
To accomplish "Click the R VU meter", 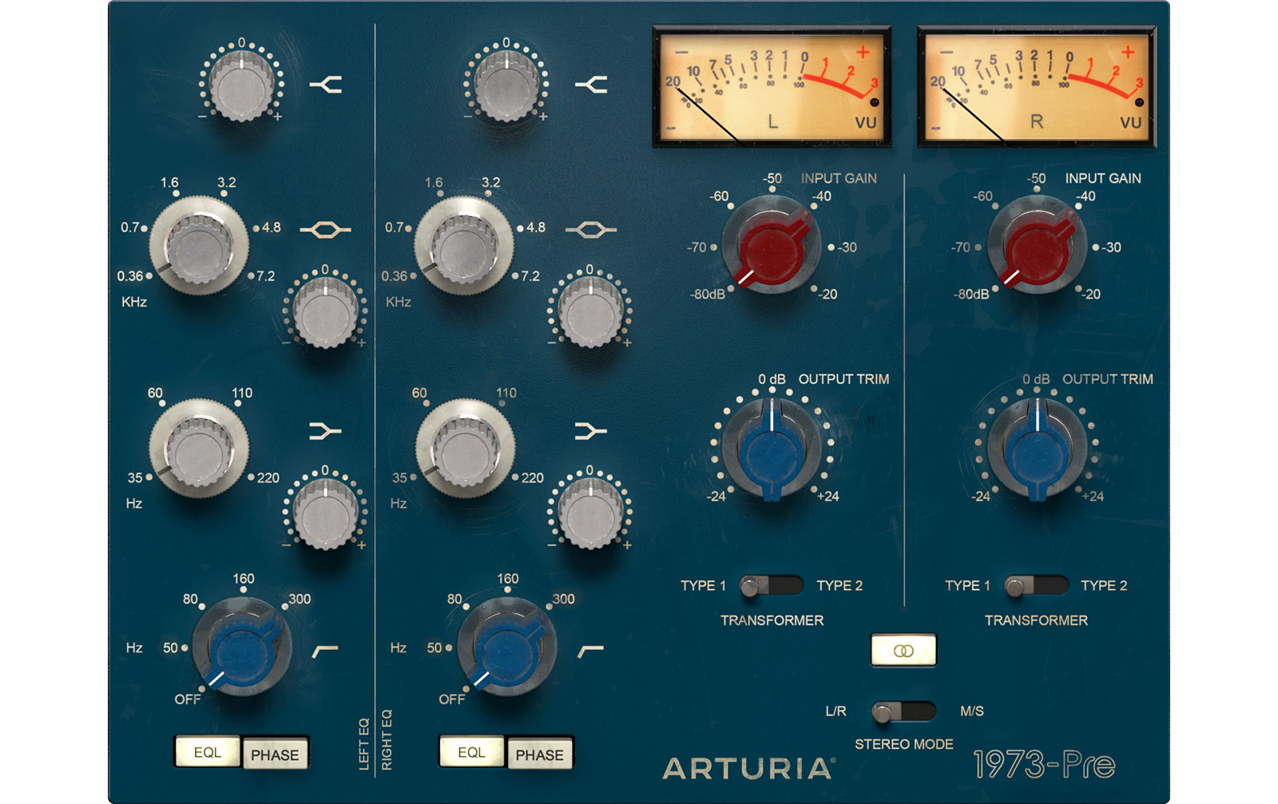I will click(x=1037, y=87).
